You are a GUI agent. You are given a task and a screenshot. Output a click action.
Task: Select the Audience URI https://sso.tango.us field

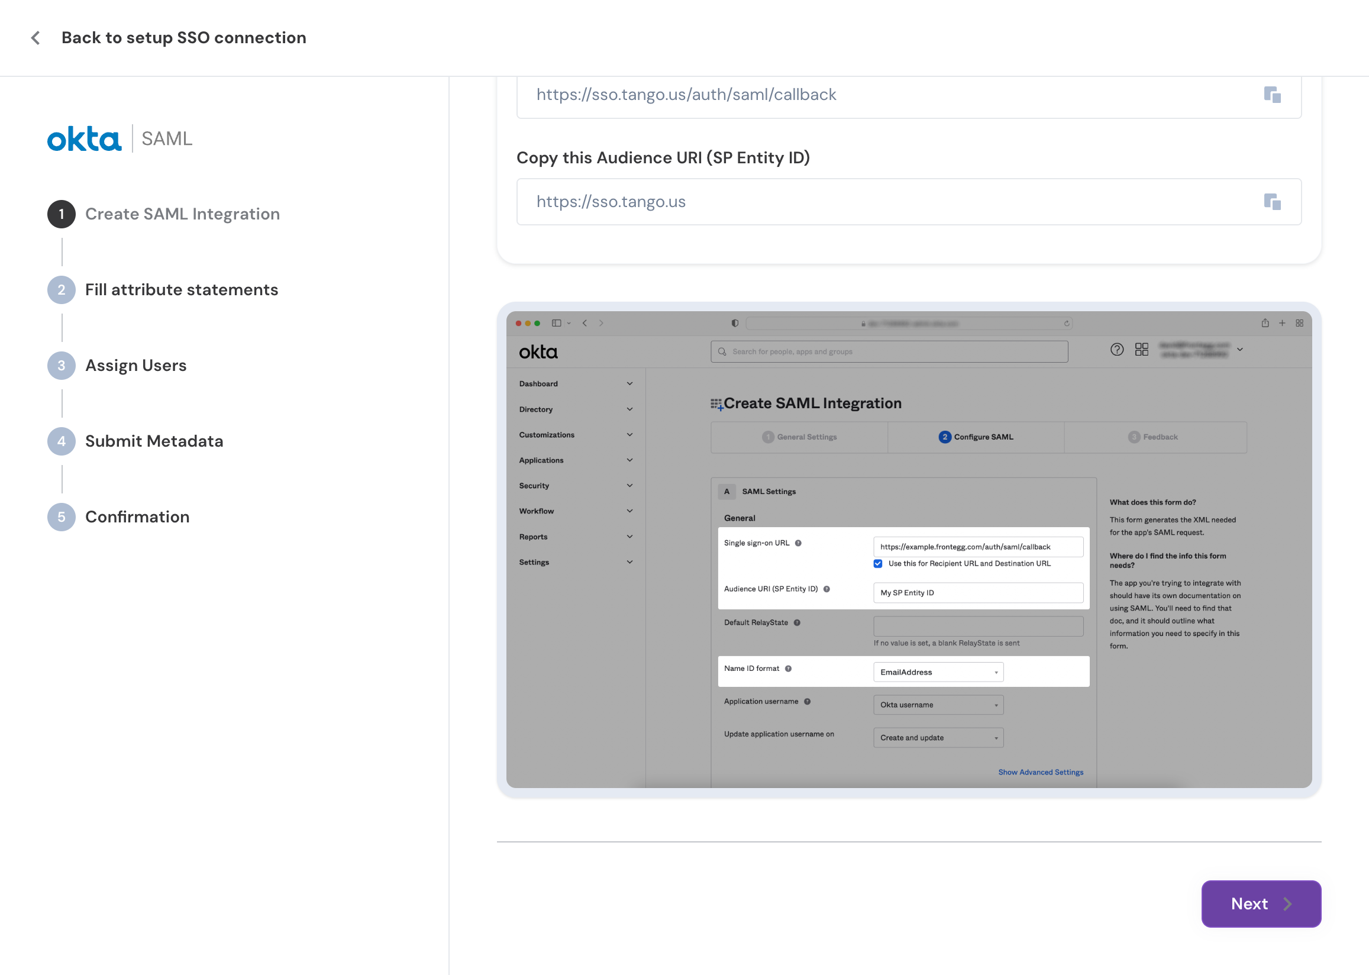coord(909,202)
